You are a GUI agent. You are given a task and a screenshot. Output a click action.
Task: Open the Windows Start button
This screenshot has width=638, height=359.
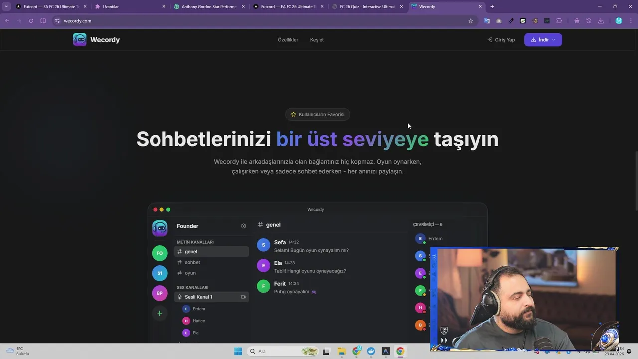[238, 351]
